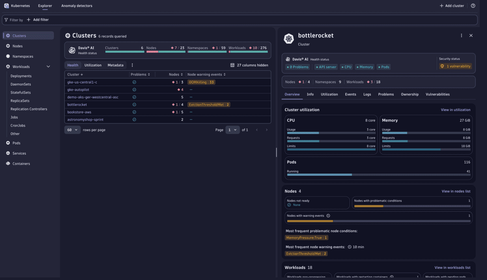Open Jobs under Workloads
This screenshot has height=280, width=487.
[x=14, y=117]
